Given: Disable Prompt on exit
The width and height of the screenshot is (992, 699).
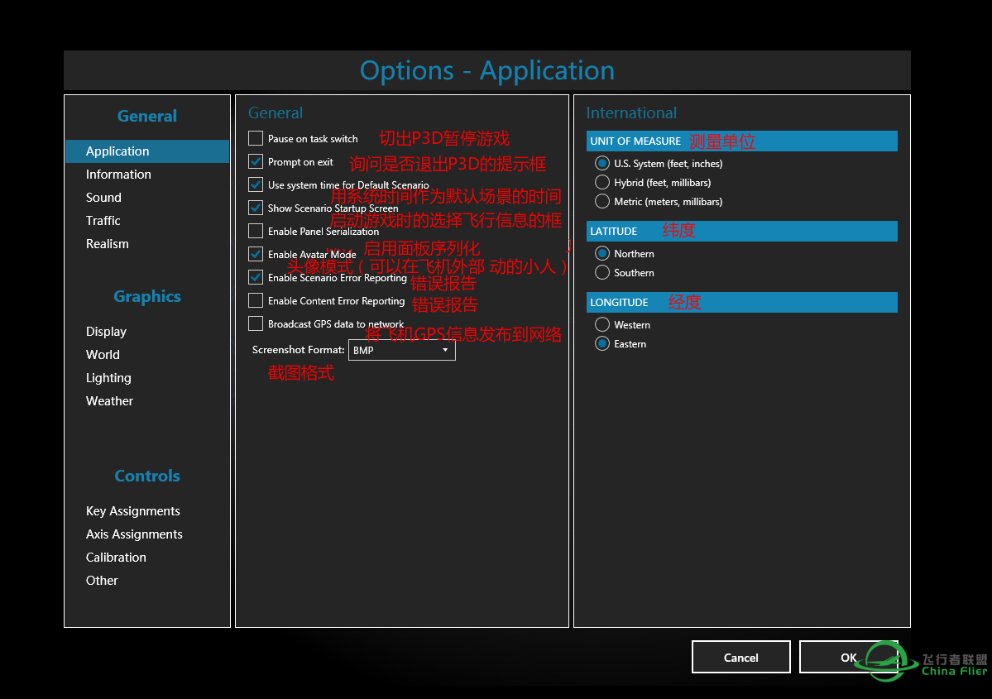Looking at the screenshot, I should [256, 161].
